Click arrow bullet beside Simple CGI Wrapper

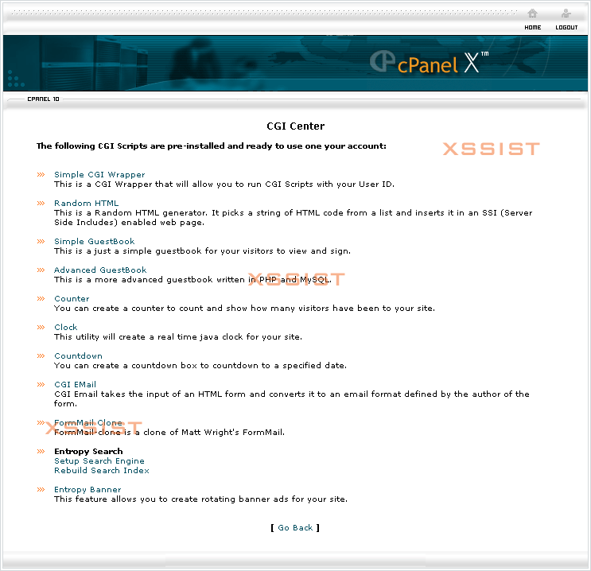41,174
